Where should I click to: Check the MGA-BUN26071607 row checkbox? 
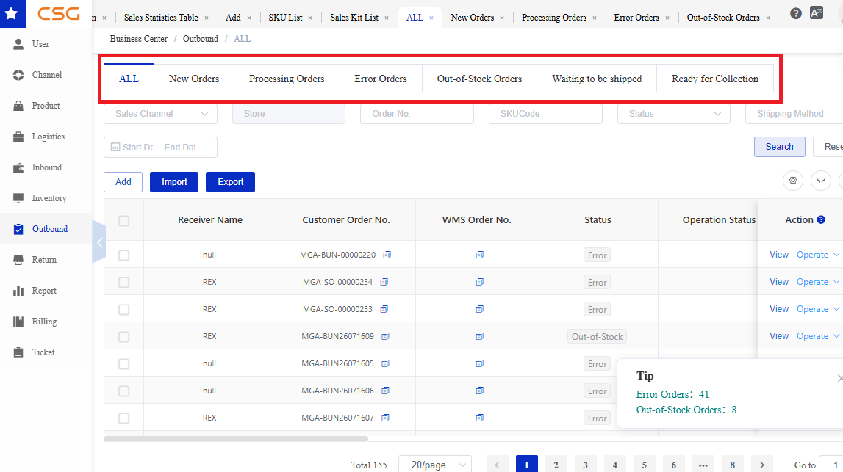[x=123, y=418]
